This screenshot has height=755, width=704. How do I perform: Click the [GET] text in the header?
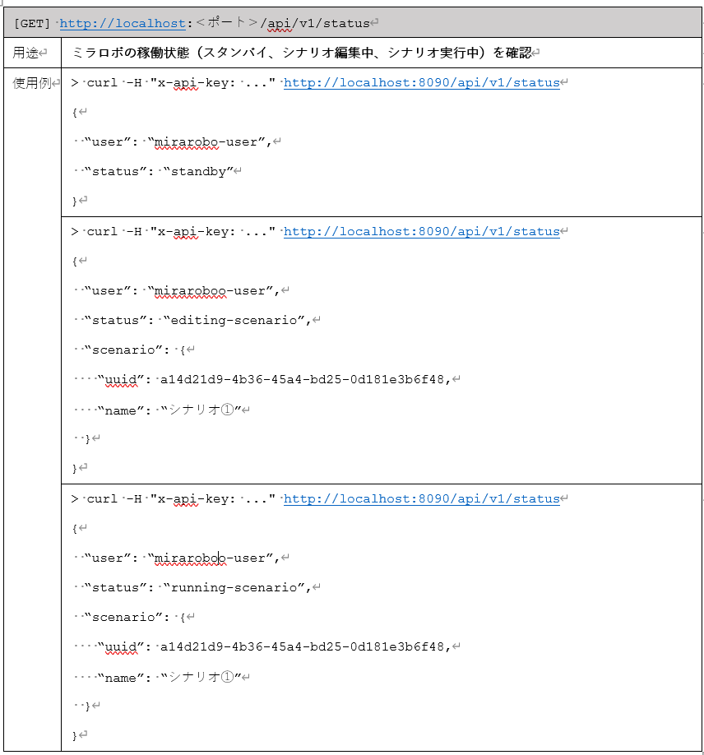click(x=32, y=23)
